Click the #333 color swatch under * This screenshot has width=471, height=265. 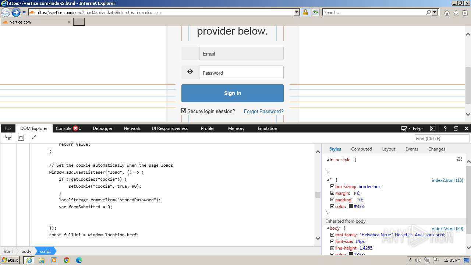351,206
